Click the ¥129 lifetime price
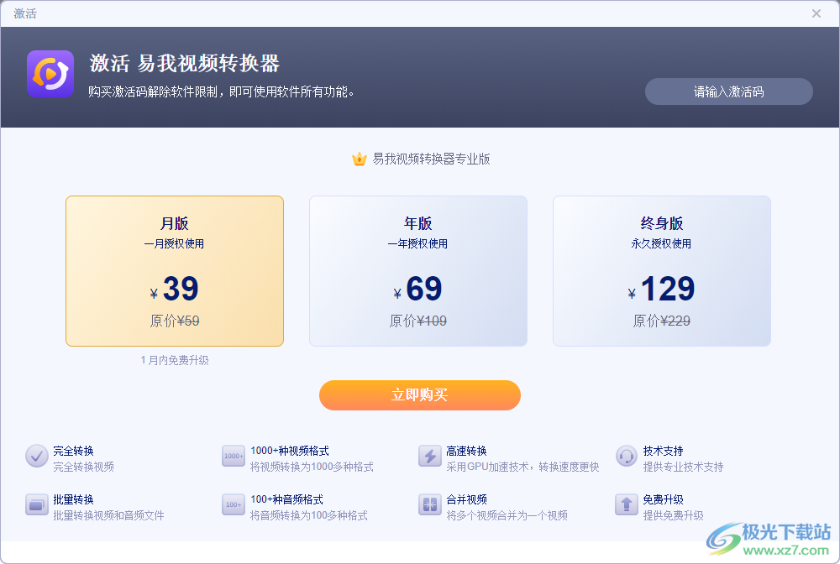 click(662, 289)
